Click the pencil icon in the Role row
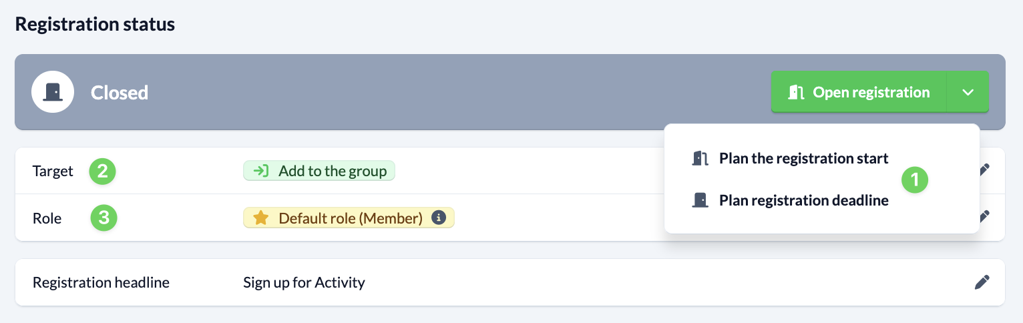Screen dimensions: 1023x323 [x=983, y=216]
